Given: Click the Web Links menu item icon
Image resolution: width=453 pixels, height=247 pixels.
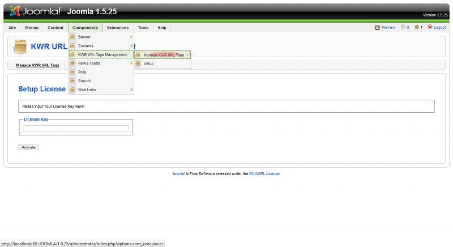Looking at the screenshot, I should point(72,90).
